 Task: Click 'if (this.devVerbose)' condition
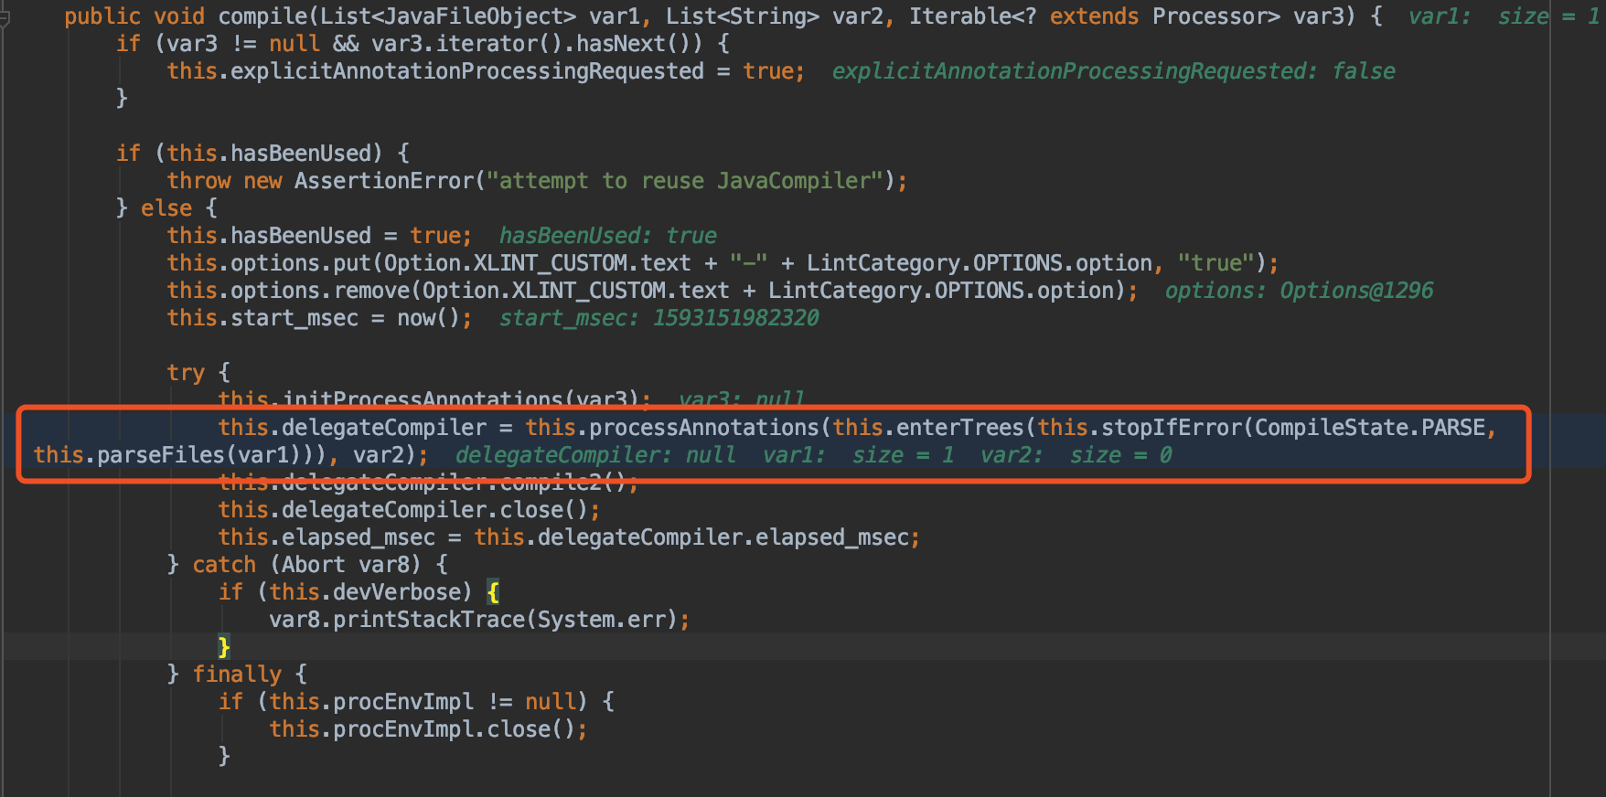pos(345,592)
